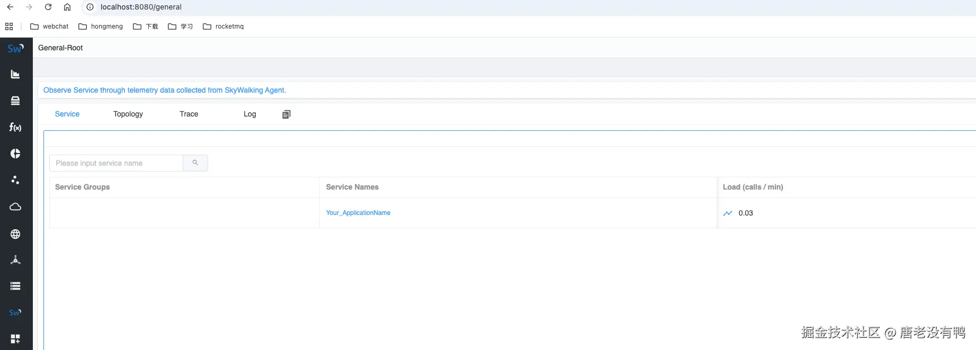Screen dimensions: 976x350
Task: Open the pie chart icon in sidebar
Action: [15, 154]
